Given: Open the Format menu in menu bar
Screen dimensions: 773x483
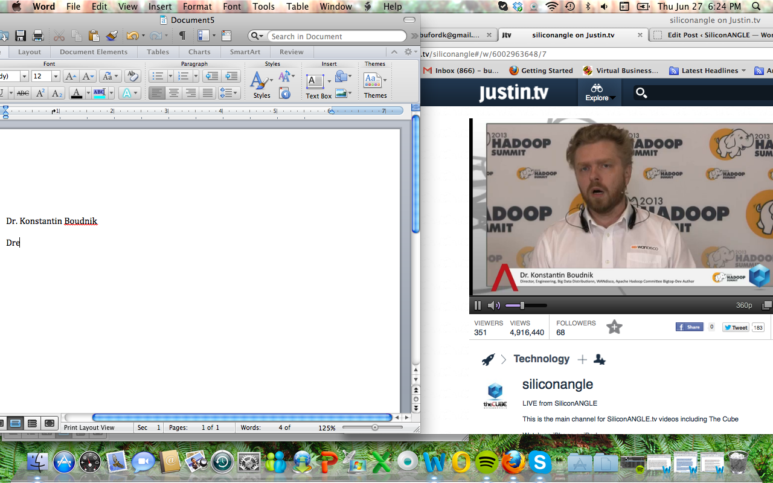Looking at the screenshot, I should [x=197, y=7].
